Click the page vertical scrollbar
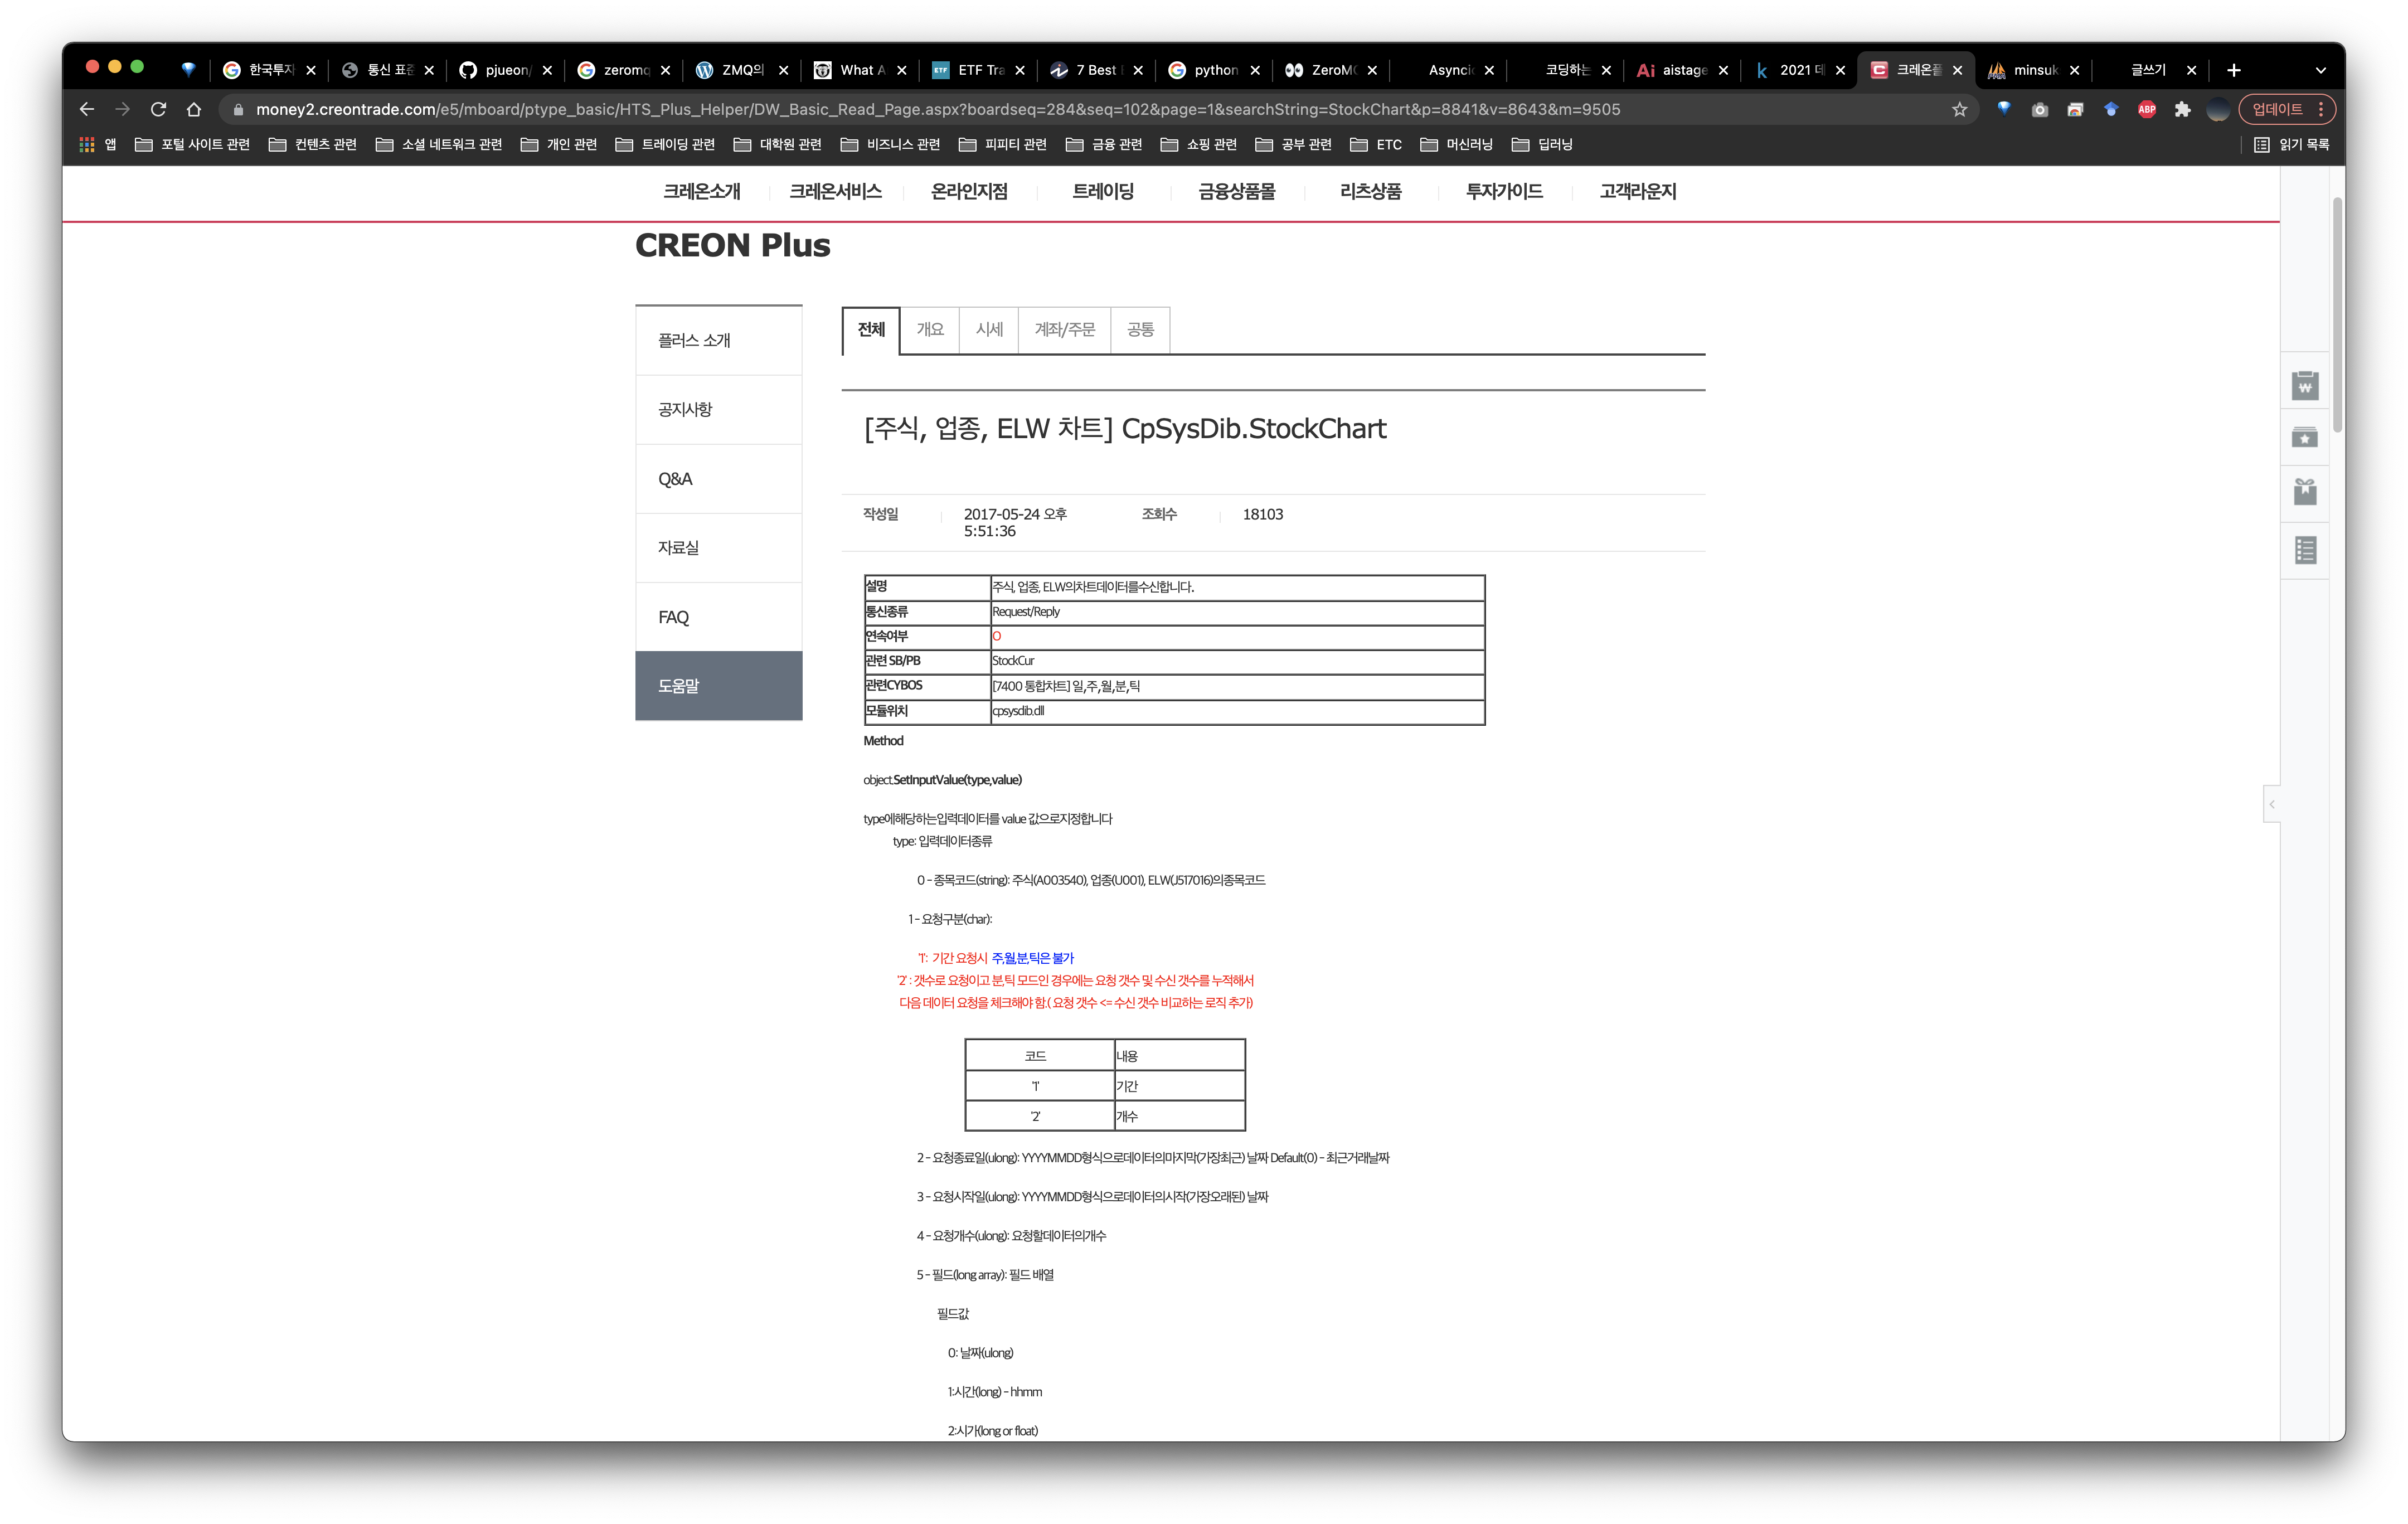This screenshot has width=2408, height=1524. tap(2338, 315)
